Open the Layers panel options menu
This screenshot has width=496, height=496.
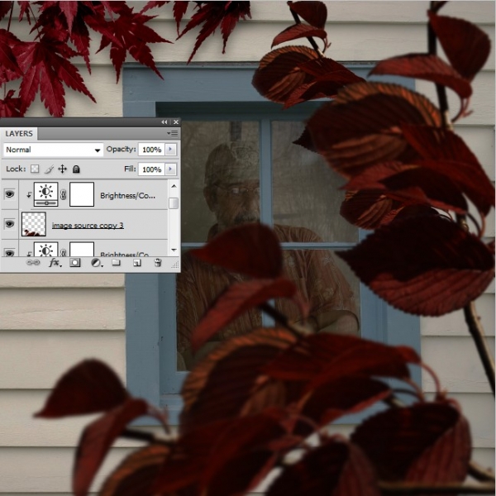point(173,133)
